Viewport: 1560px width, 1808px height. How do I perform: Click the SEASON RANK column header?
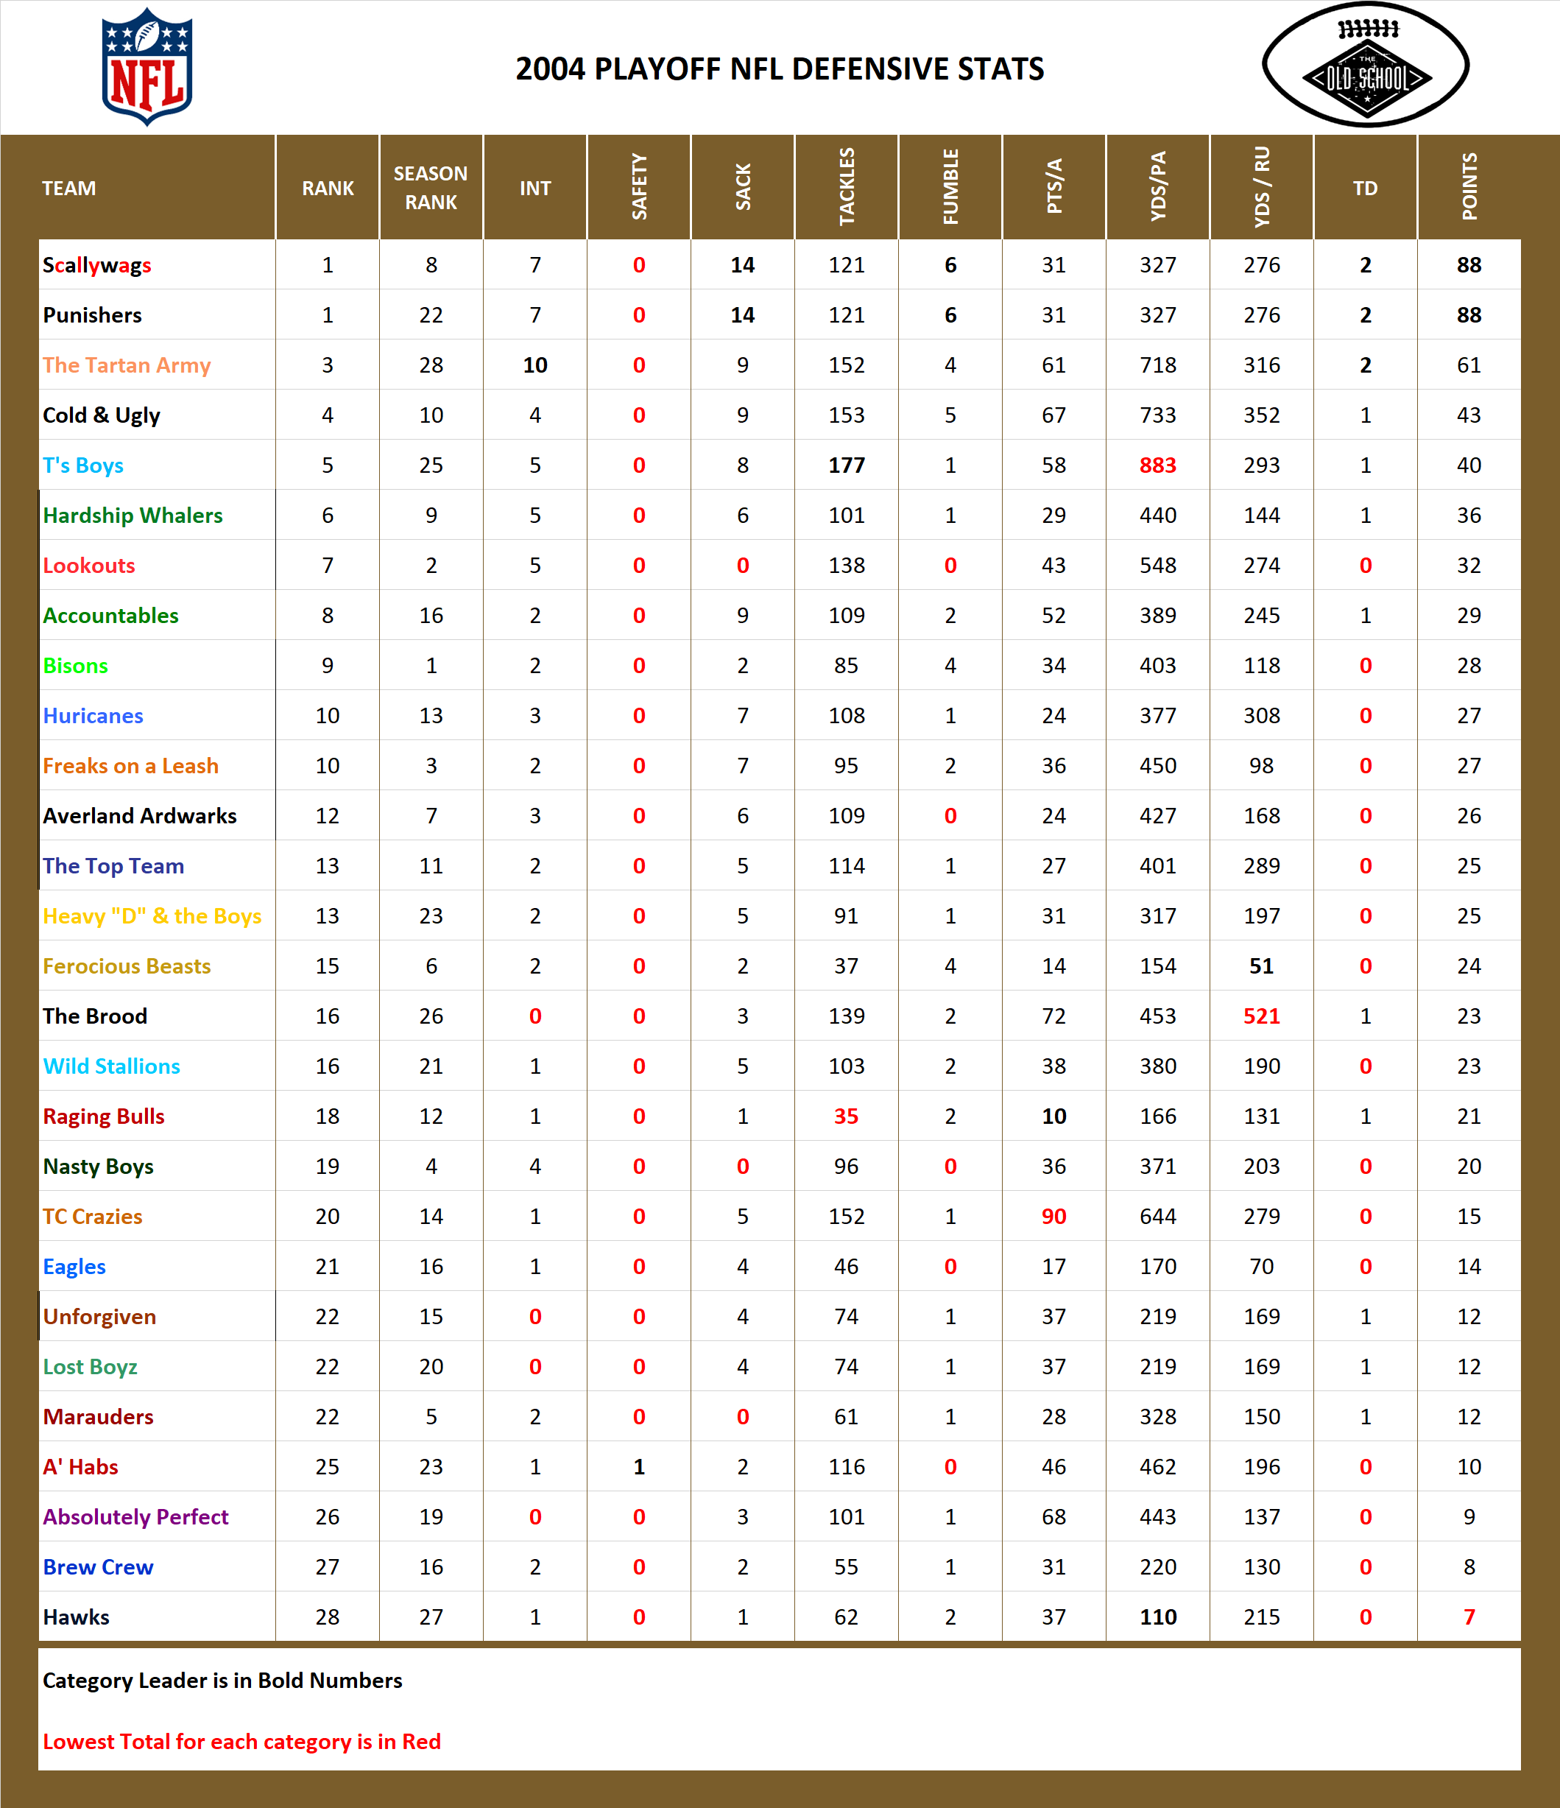(x=431, y=187)
